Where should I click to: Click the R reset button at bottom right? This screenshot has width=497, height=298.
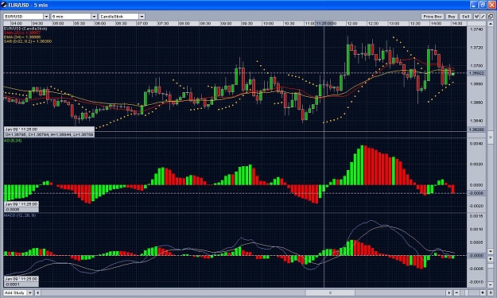(491, 292)
